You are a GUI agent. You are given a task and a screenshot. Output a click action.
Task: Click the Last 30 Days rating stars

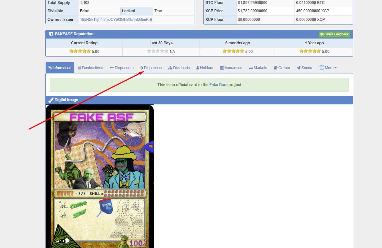tap(157, 51)
